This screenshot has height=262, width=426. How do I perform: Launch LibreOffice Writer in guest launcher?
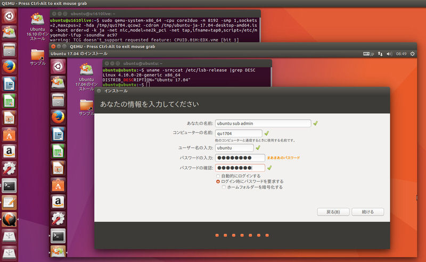click(x=58, y=134)
